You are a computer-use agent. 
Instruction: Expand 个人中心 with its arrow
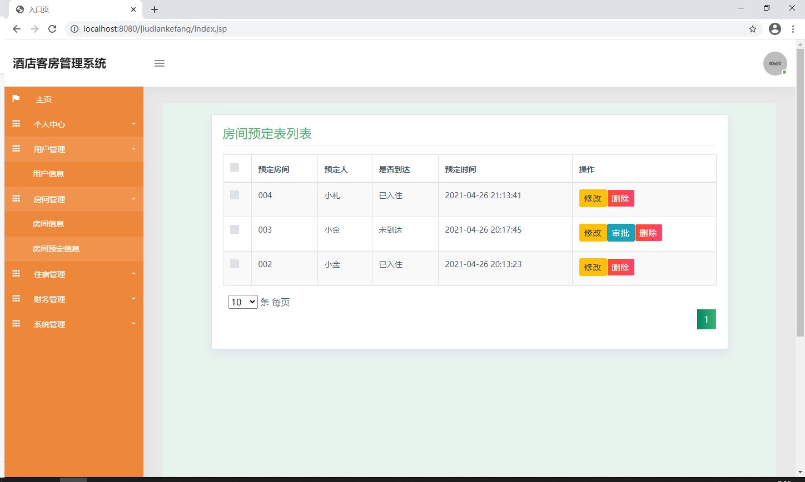click(133, 124)
